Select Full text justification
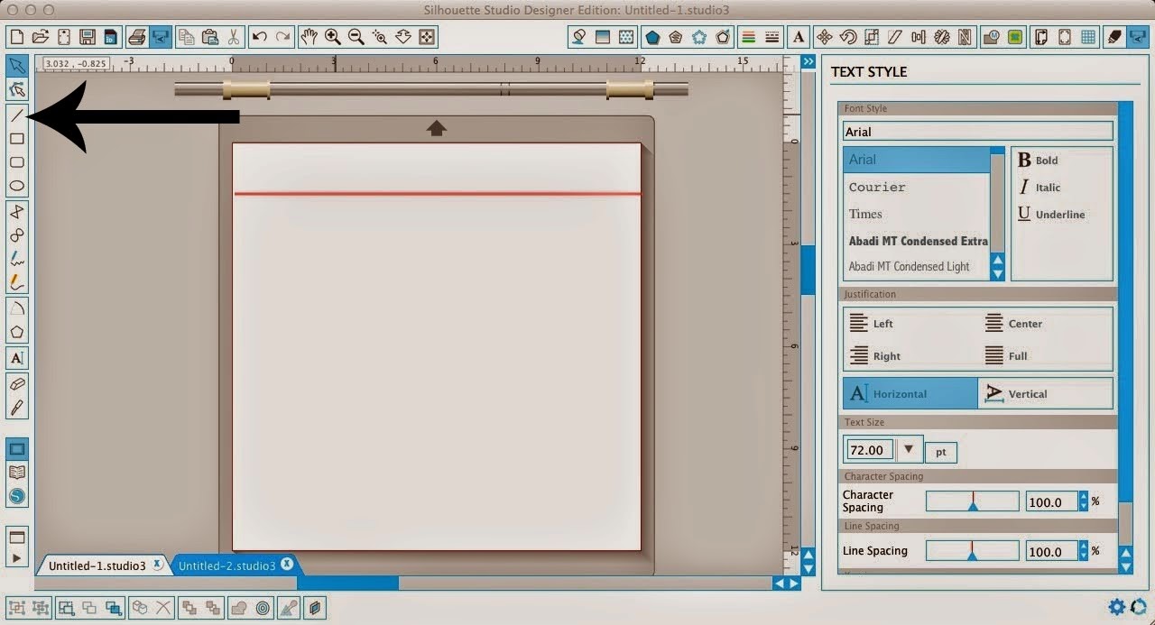1155x625 pixels. (1017, 355)
